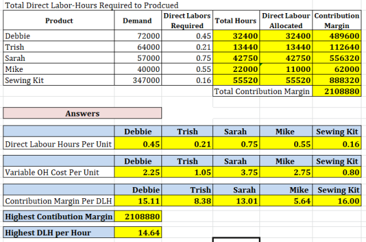This screenshot has width=366, height=242.
Task: Click the 'Demand' column header cell
Action: pos(138,20)
